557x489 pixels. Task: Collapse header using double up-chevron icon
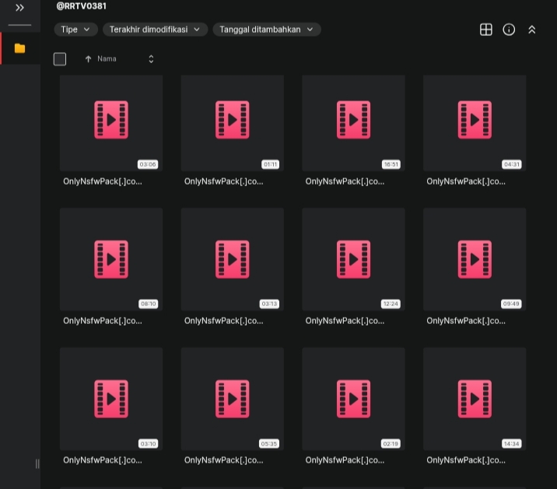pos(532,30)
